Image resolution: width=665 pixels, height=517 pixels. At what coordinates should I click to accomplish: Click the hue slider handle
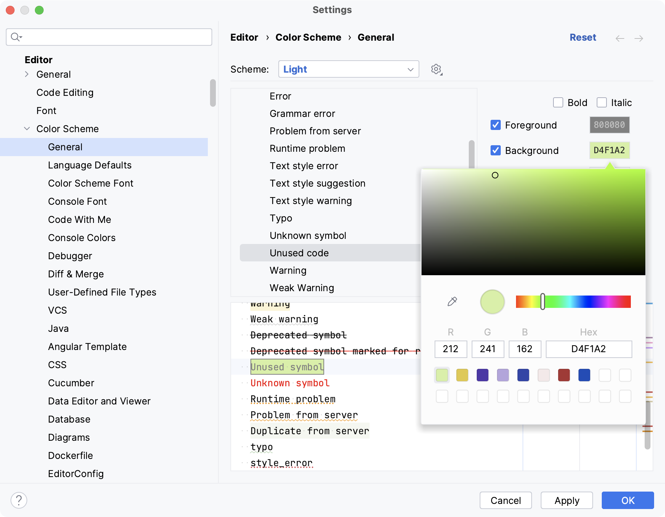pyautogui.click(x=543, y=301)
